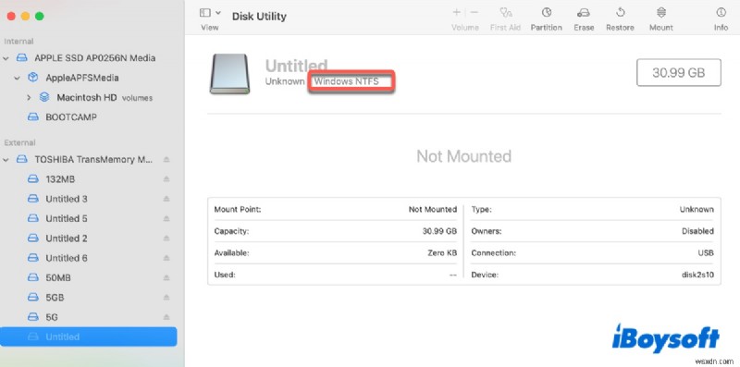This screenshot has width=740, height=367.
Task: Select APPLE SSD AP0256N Media in sidebar
Action: pos(95,58)
